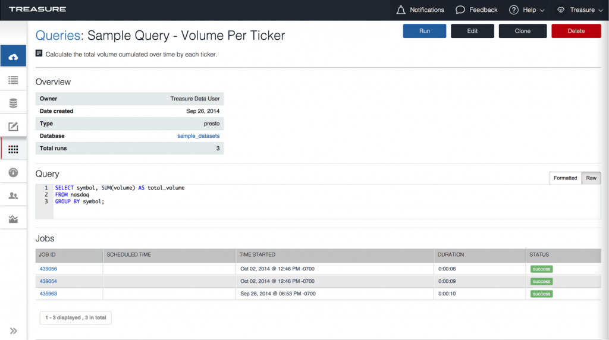
Task: Click success status of job 439054
Action: 541,281
